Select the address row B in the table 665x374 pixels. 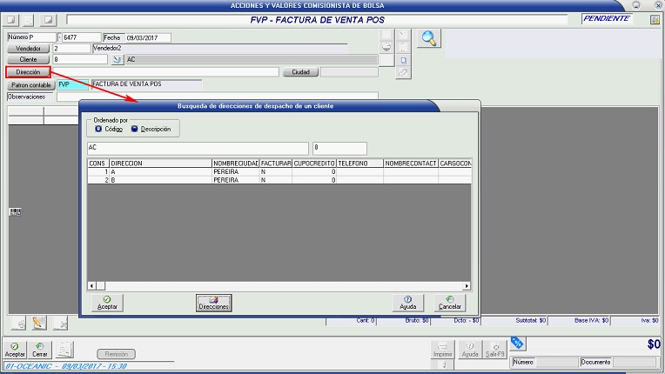(x=160, y=180)
